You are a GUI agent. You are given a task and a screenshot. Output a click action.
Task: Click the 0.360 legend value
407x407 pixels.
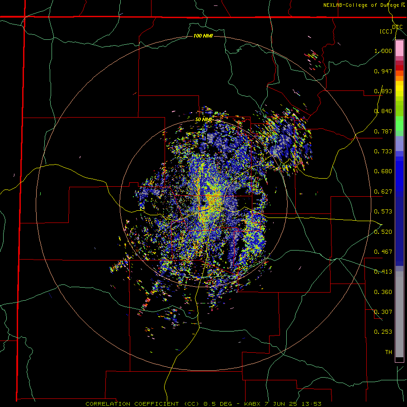click(x=383, y=292)
